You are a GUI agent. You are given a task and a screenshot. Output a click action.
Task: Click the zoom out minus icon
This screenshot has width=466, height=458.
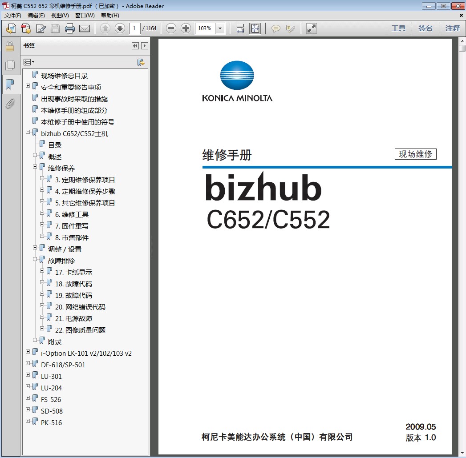pos(171,29)
